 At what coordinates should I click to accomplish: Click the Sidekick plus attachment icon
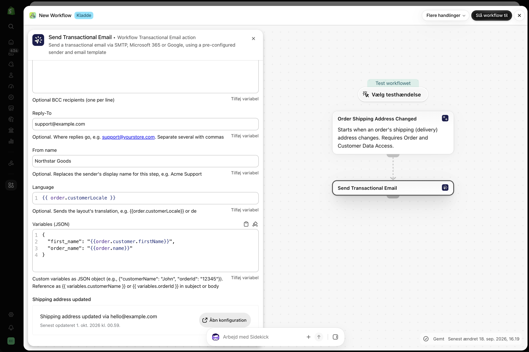tap(309, 337)
